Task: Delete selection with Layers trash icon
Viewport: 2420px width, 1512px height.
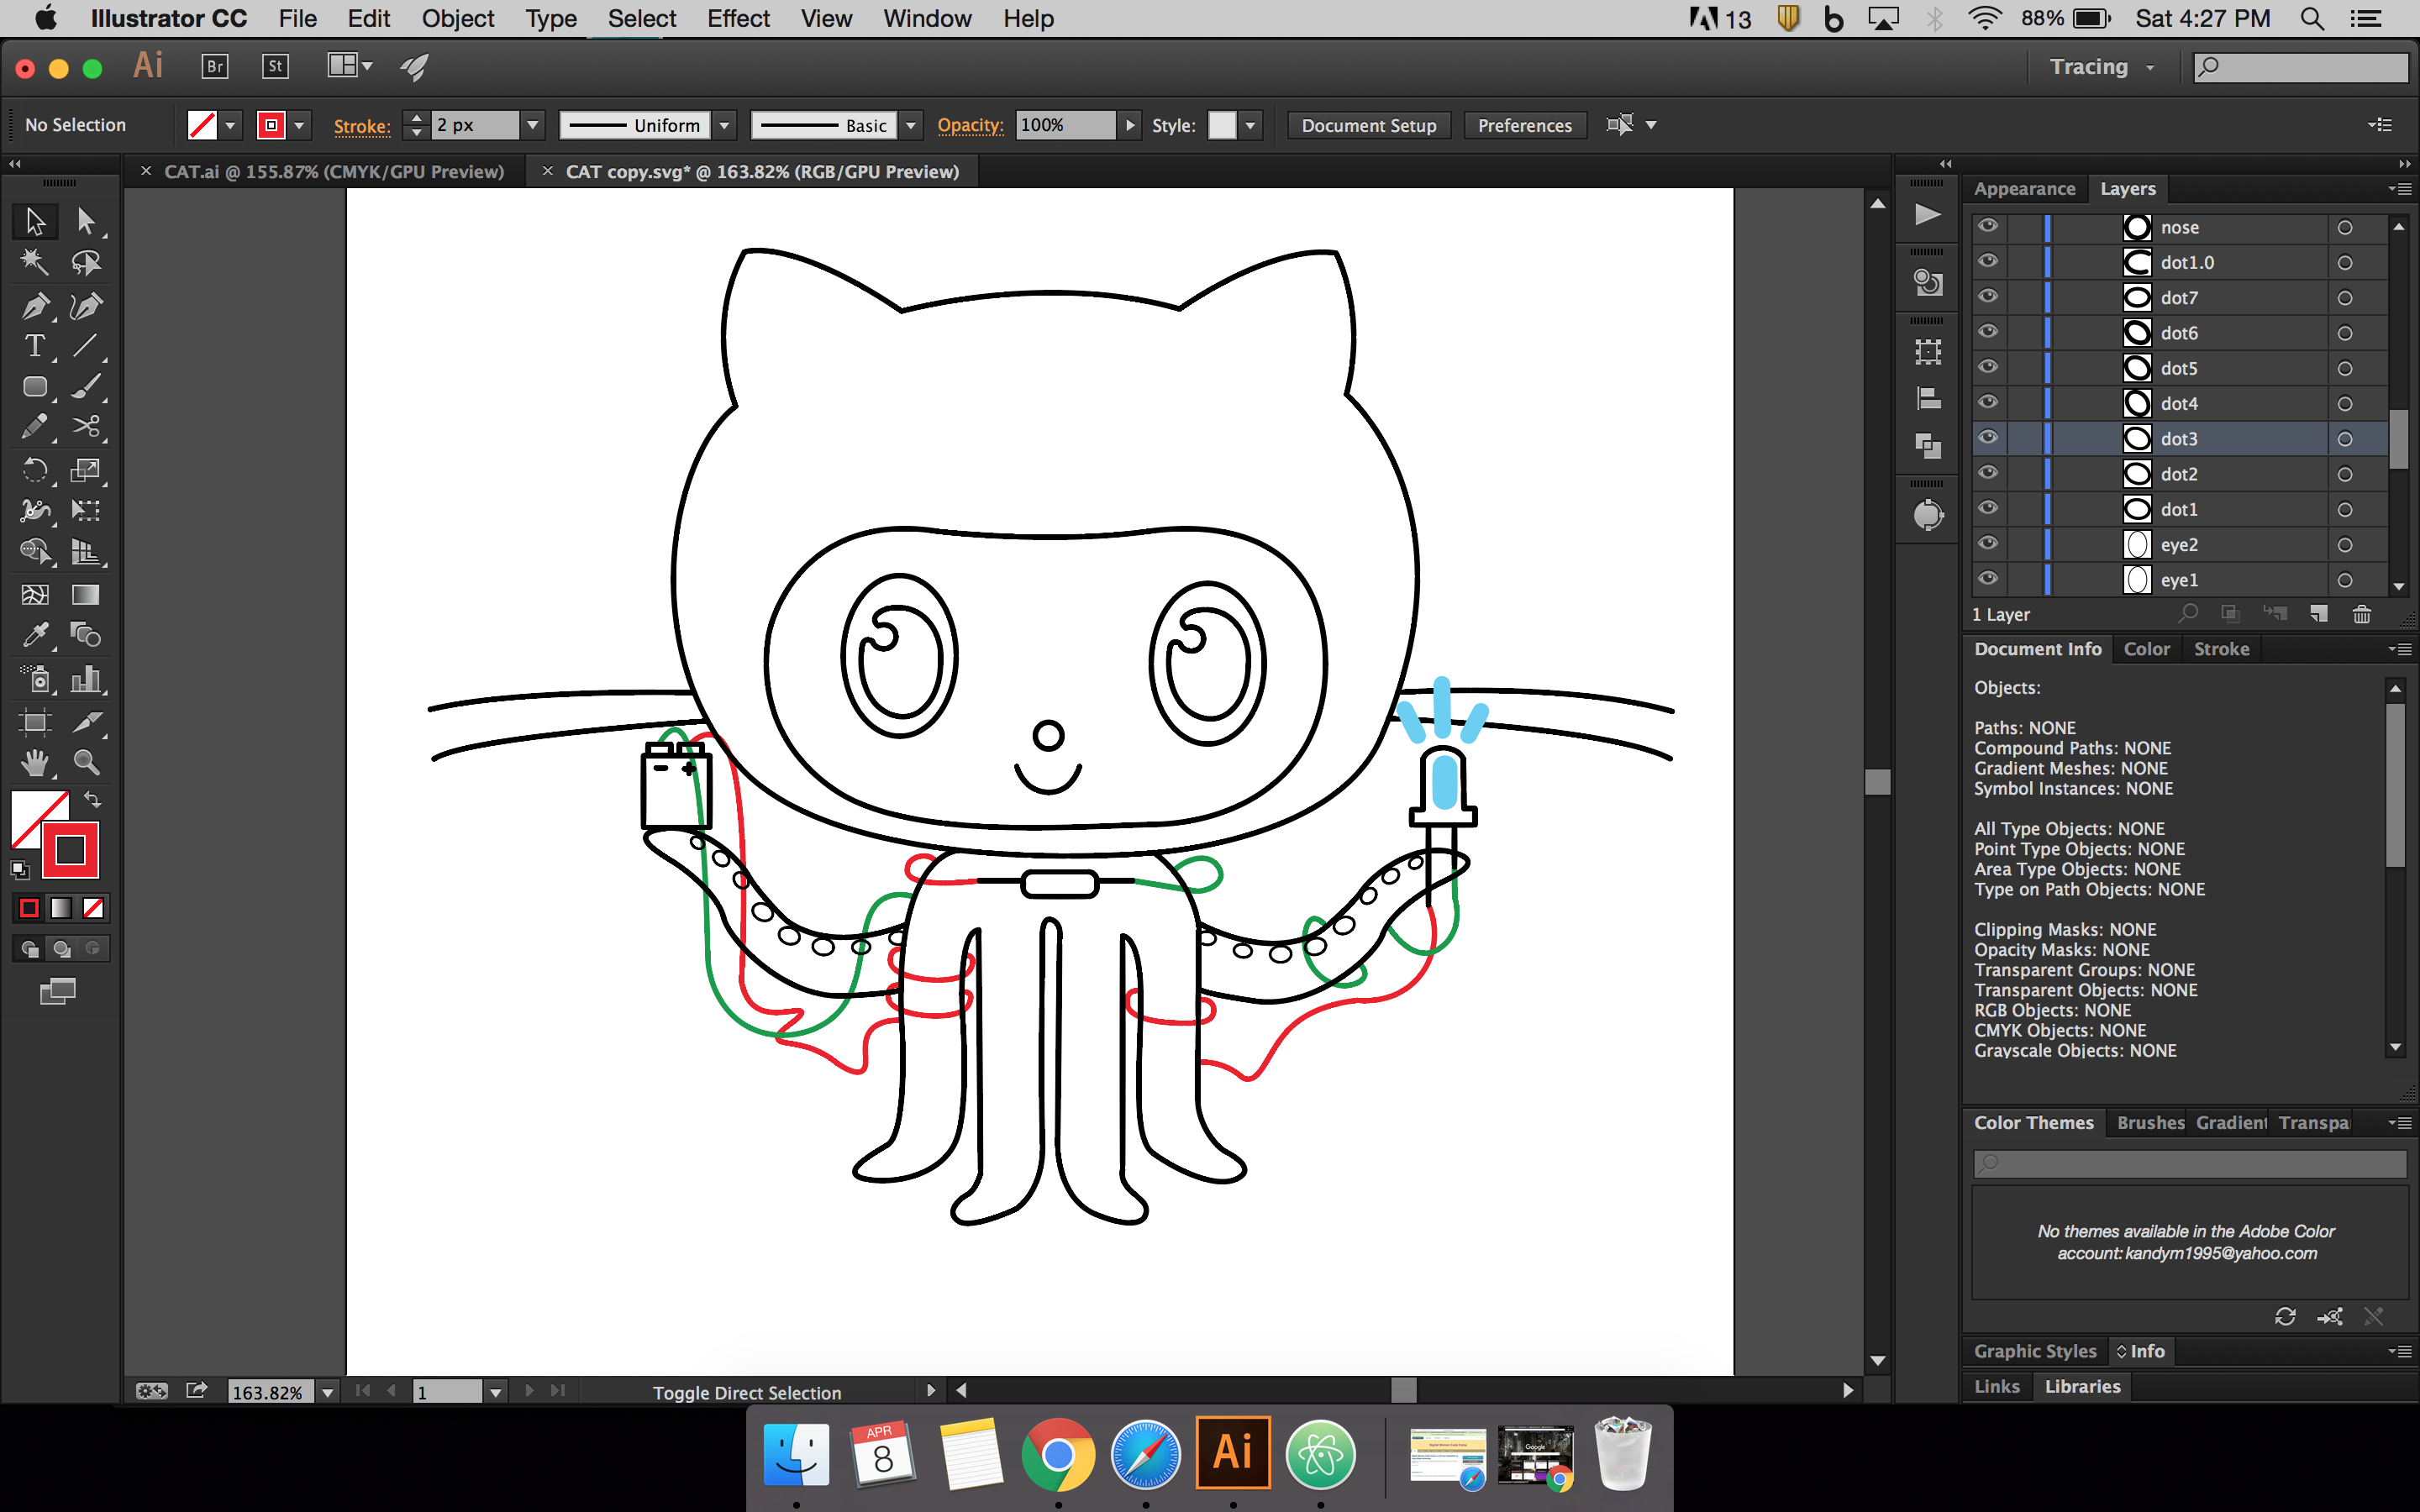Action: [2361, 614]
